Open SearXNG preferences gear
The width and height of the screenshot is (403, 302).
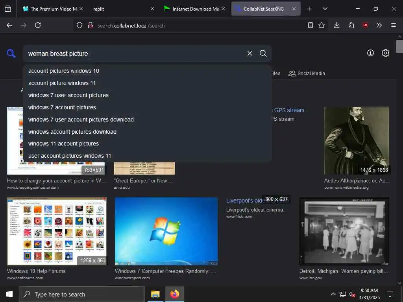[x=385, y=53]
